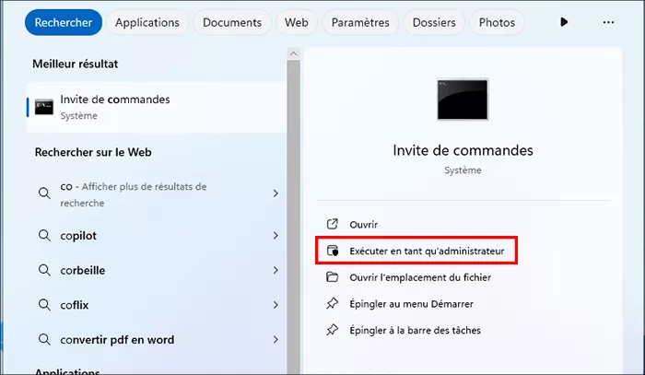Viewport: 645px width, 375px height.
Task: Expand the coflix suggestion chevron
Action: pos(276,305)
